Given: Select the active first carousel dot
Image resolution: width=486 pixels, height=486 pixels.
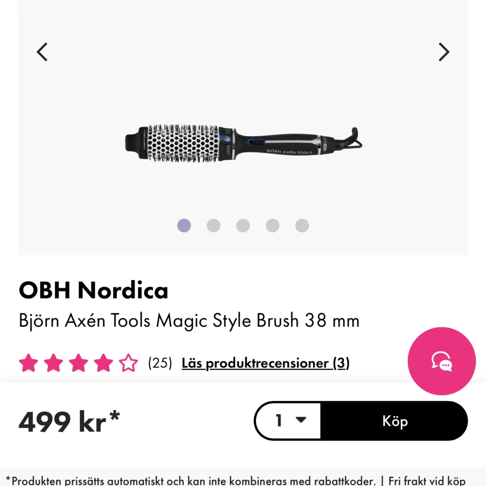Looking at the screenshot, I should click(184, 225).
